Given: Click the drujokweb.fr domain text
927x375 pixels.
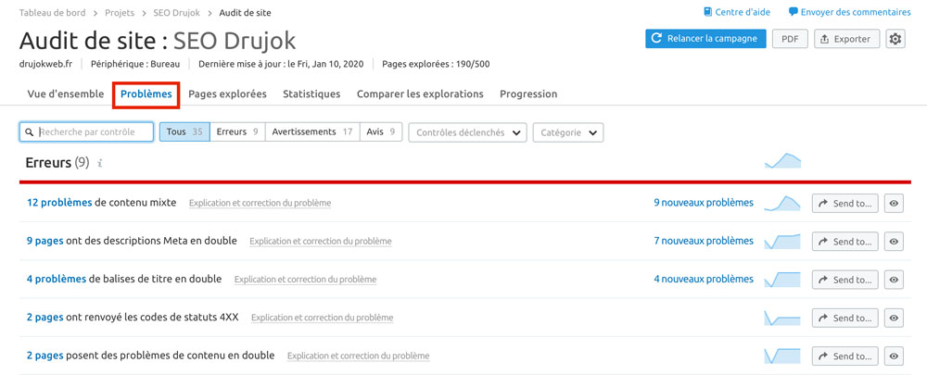Looking at the screenshot, I should (46, 64).
